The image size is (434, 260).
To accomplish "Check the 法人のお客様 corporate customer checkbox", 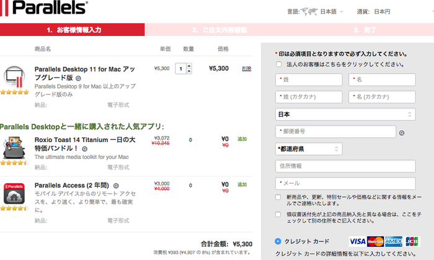I will pos(279,65).
